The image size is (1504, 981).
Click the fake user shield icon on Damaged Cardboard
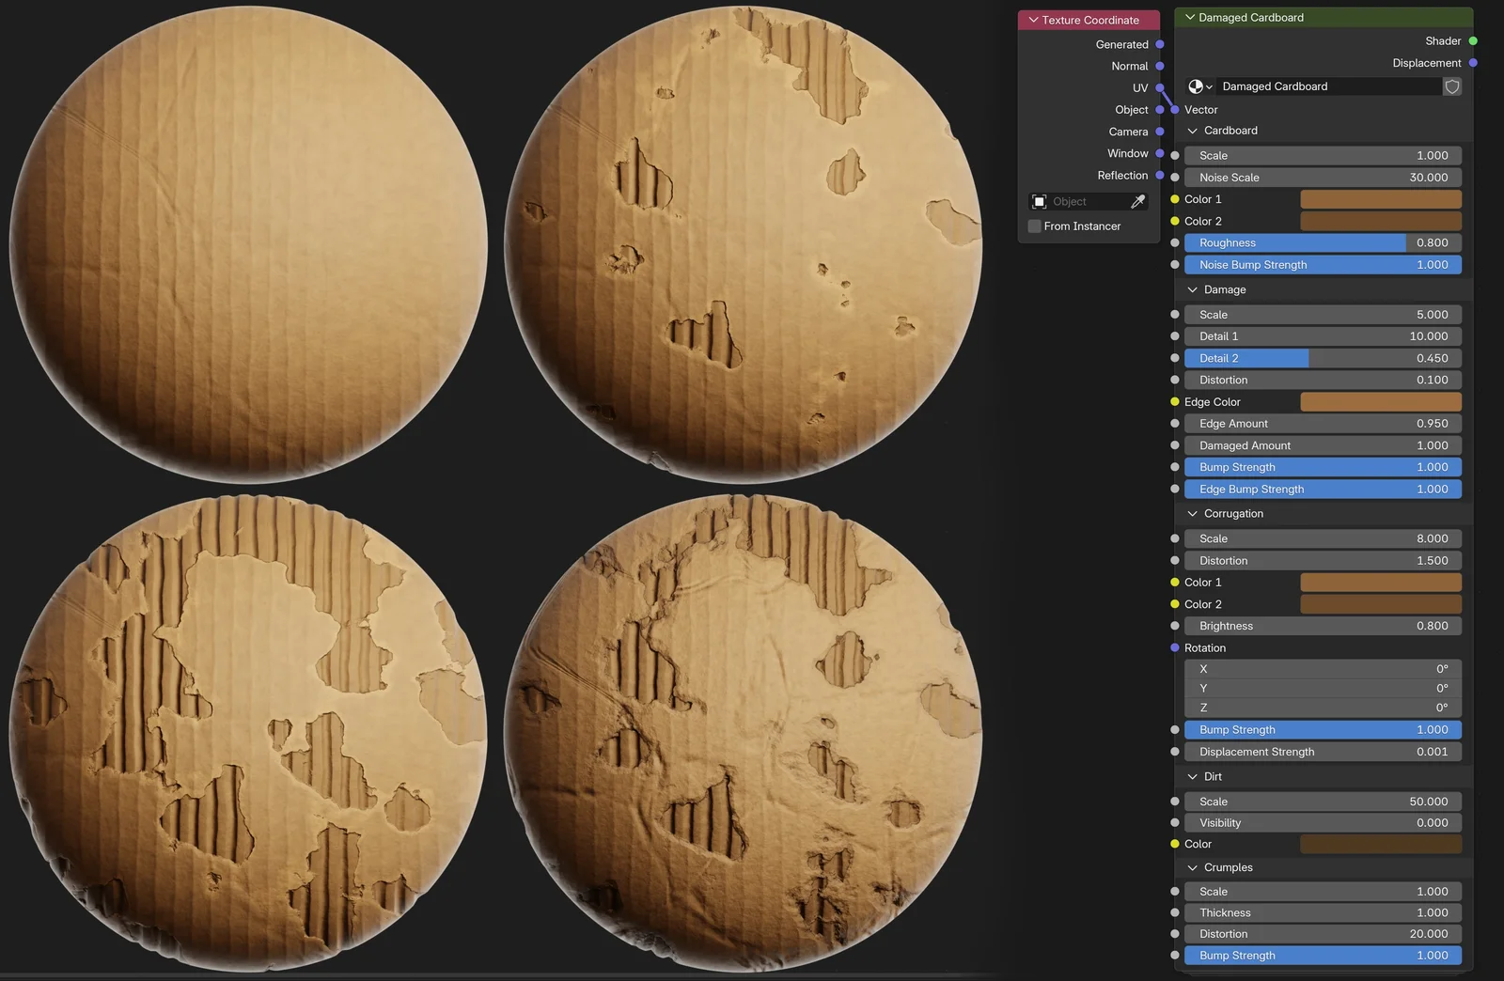click(x=1452, y=86)
